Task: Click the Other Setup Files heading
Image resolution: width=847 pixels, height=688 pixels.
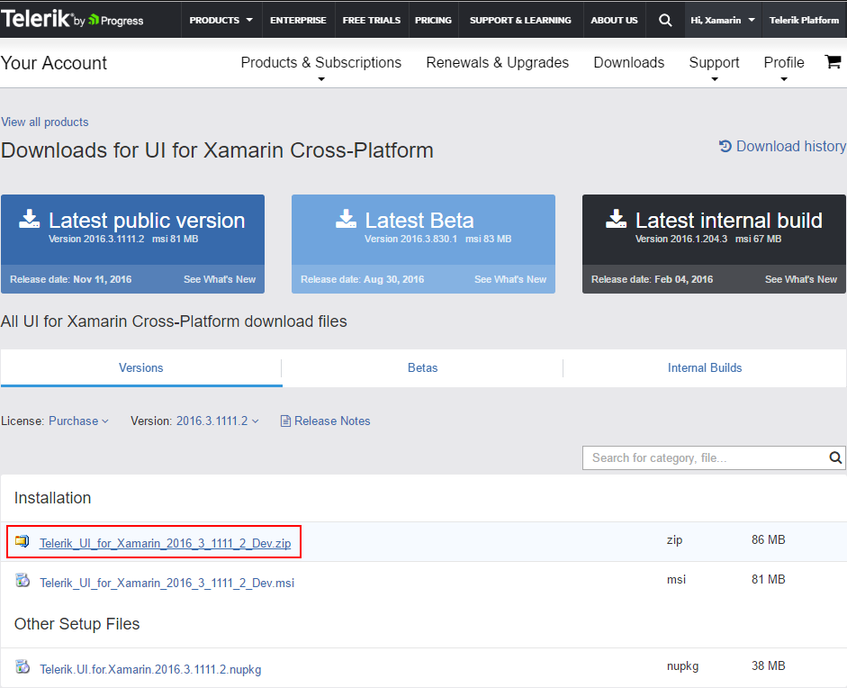Action: [x=77, y=624]
